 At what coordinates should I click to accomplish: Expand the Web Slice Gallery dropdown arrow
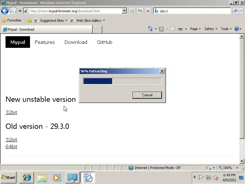point(104,21)
